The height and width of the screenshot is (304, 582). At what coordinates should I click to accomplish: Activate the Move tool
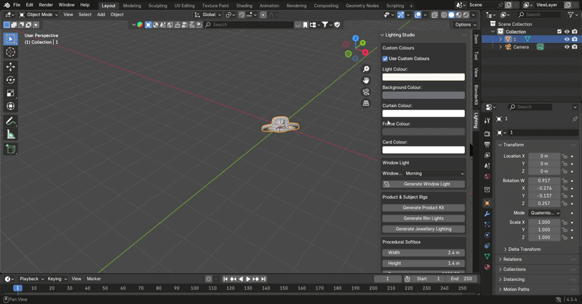click(10, 67)
